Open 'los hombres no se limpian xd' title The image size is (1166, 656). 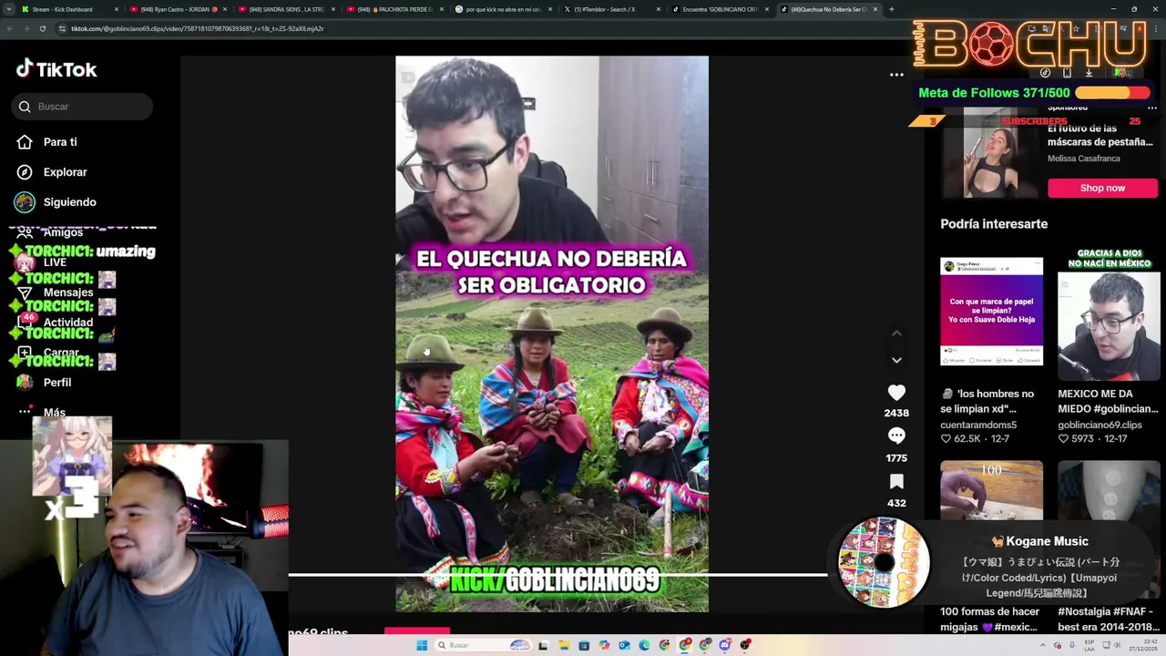click(x=987, y=401)
